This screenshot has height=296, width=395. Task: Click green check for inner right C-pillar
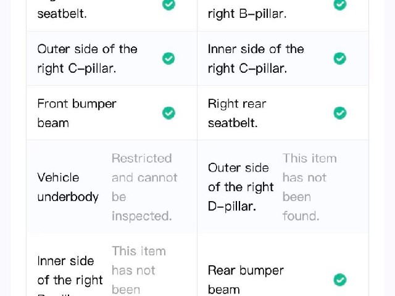click(340, 59)
